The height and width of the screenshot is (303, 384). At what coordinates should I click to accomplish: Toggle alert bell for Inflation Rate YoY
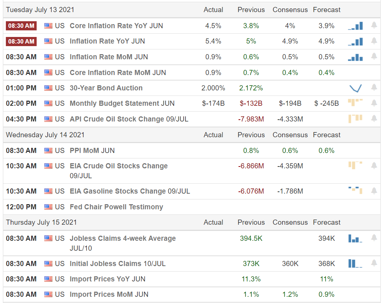(374, 41)
